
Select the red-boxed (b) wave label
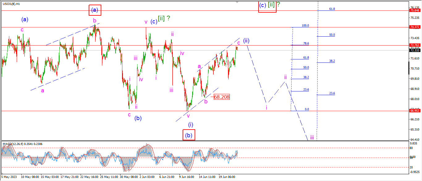coord(189,135)
